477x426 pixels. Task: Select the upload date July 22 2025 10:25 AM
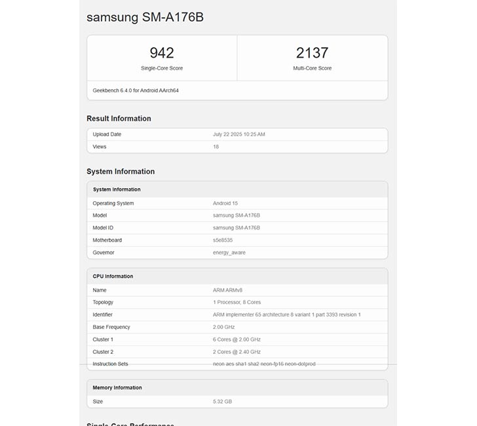(238, 134)
